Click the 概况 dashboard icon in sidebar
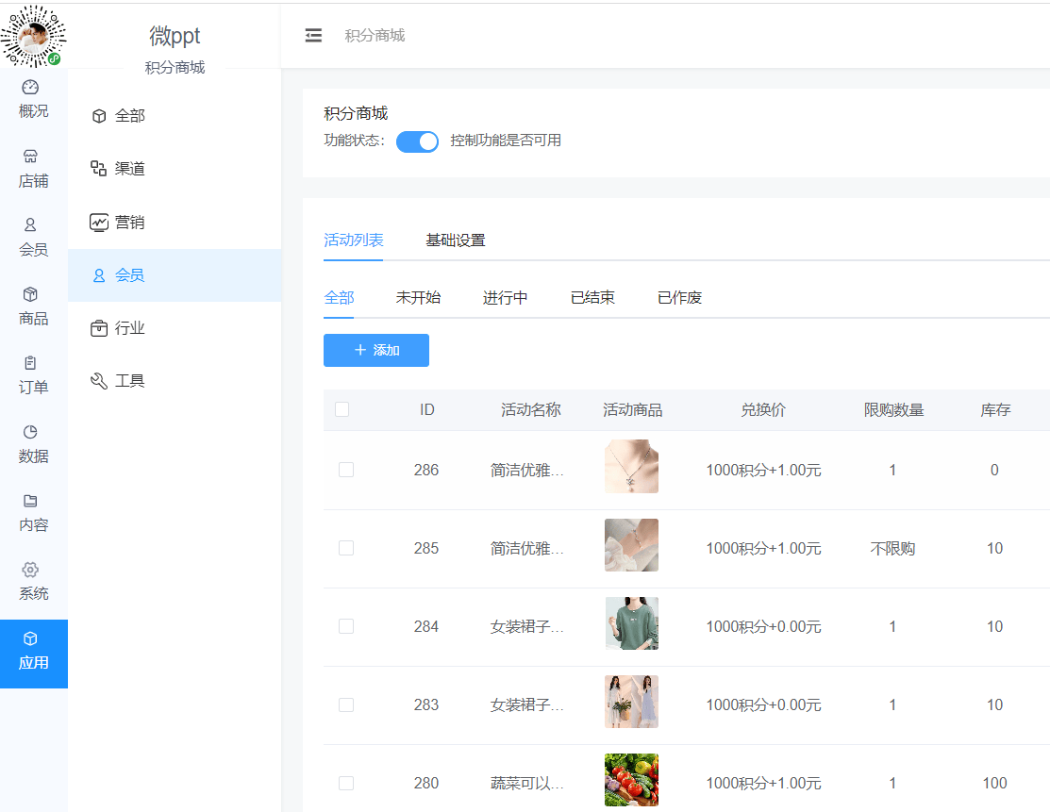Image resolution: width=1050 pixels, height=812 pixels. [x=30, y=88]
